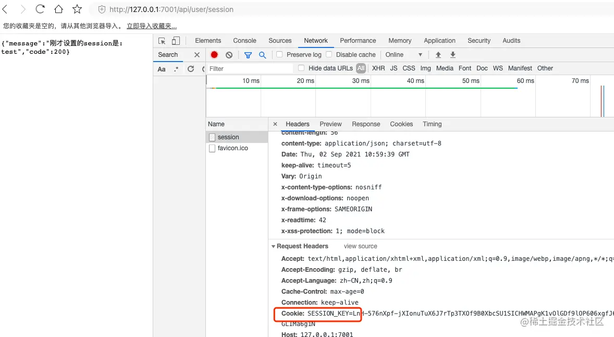The height and width of the screenshot is (337, 614).
Task: Show the Cookies tab of the request
Action: coord(401,124)
